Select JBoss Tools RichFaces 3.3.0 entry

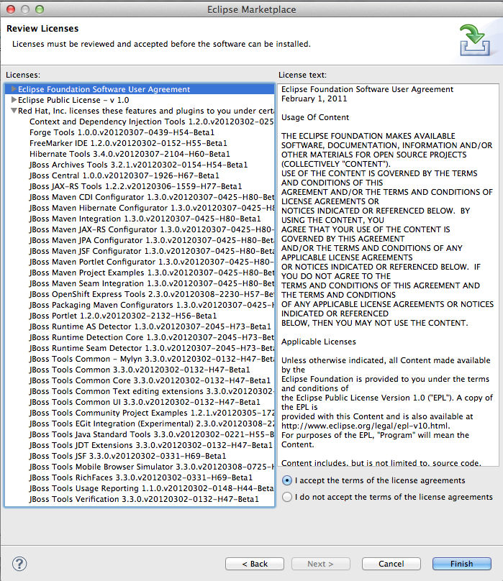(x=141, y=477)
